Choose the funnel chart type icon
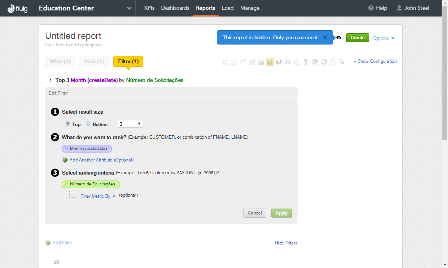 (x=306, y=62)
